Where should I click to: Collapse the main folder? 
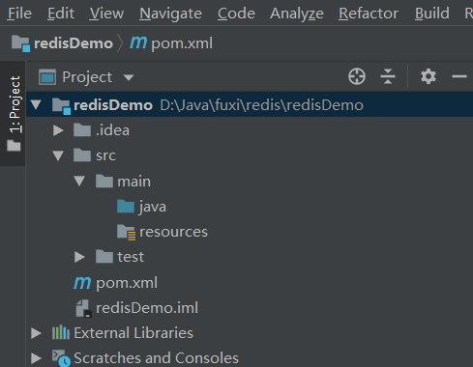point(79,182)
